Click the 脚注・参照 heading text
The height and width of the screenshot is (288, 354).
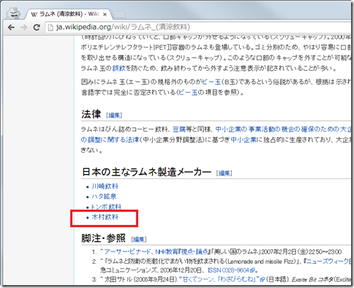click(x=103, y=238)
